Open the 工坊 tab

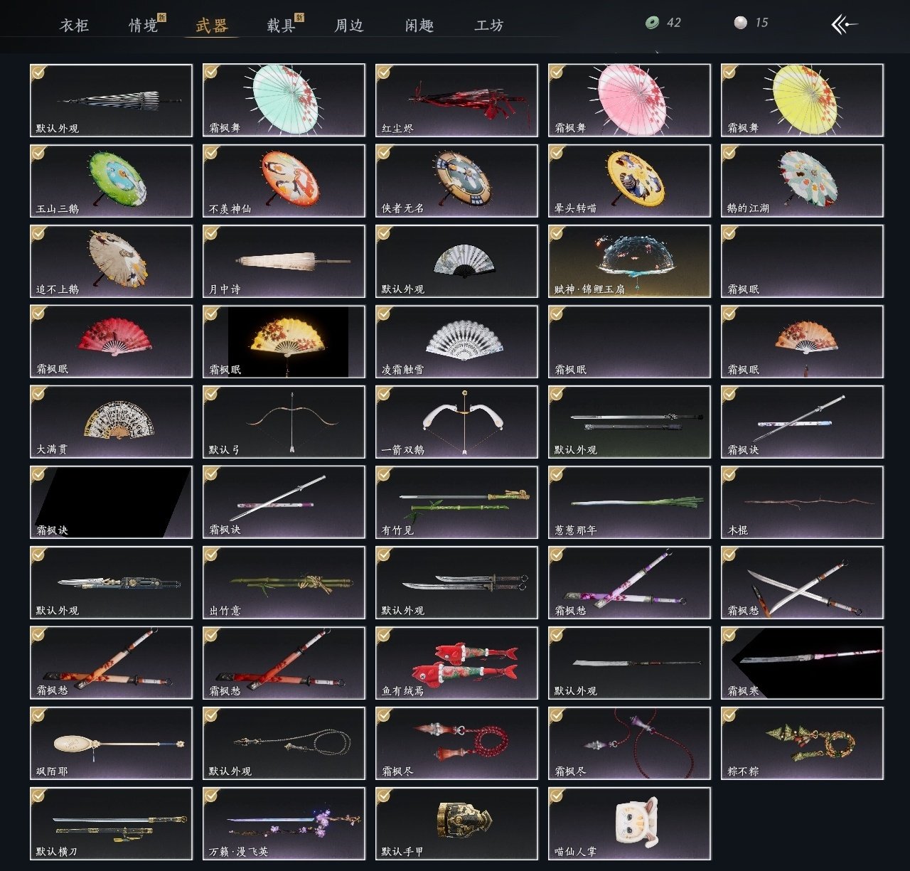(x=489, y=26)
